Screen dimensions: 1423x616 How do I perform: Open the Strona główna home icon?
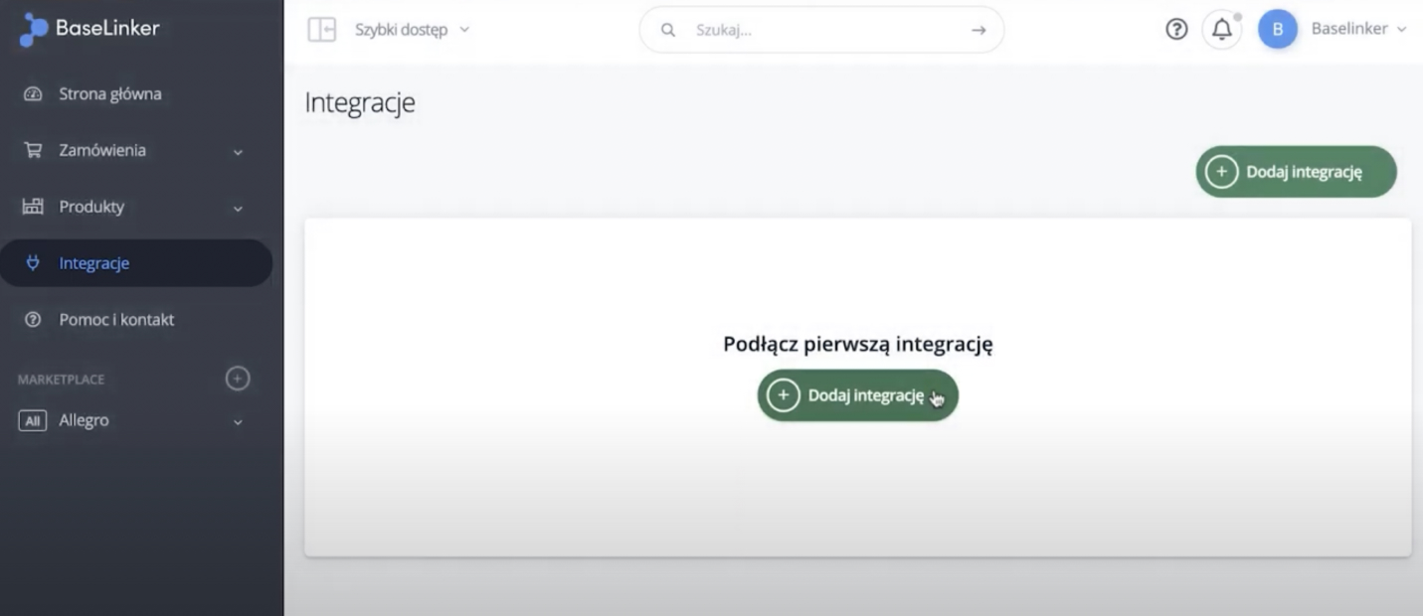31,92
